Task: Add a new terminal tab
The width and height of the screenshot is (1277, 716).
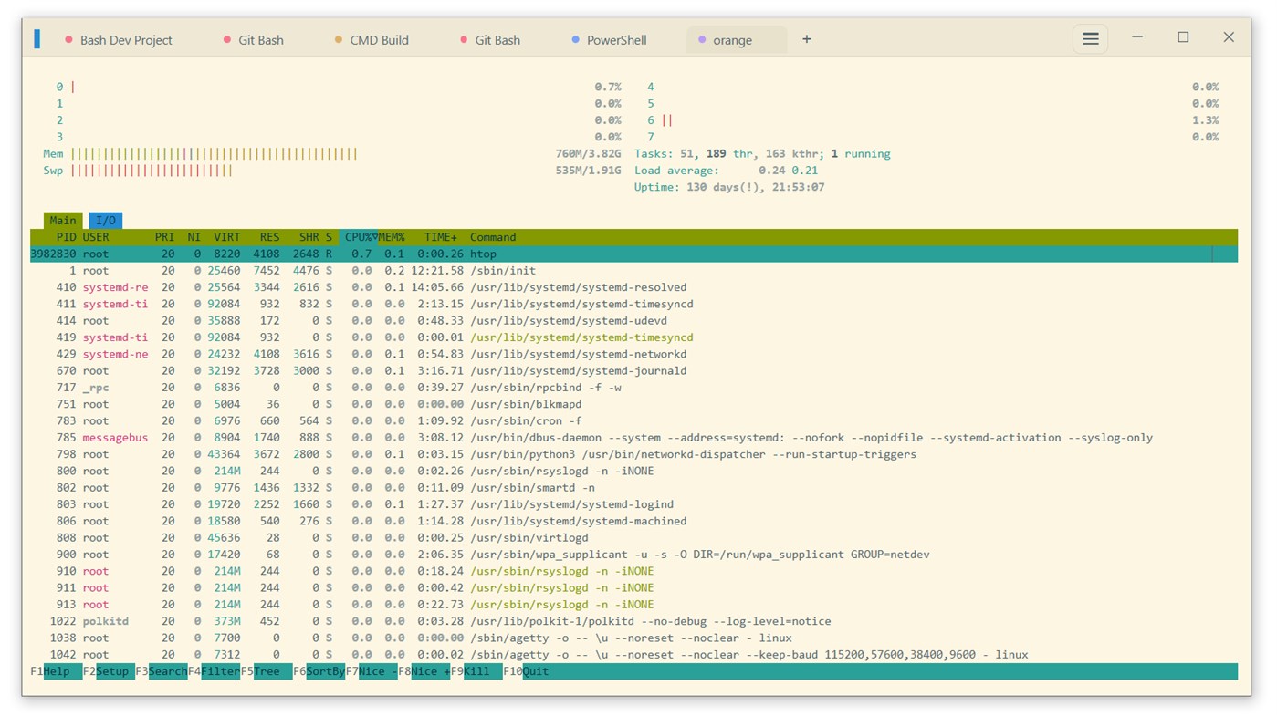Action: 806,39
